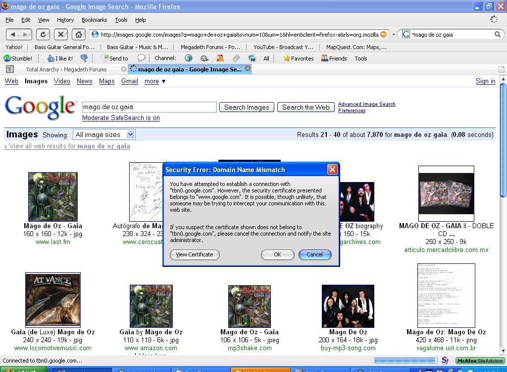Click the thumbs-down icon in StumbleUpon toolbar
507x372 pixels.
[84, 59]
